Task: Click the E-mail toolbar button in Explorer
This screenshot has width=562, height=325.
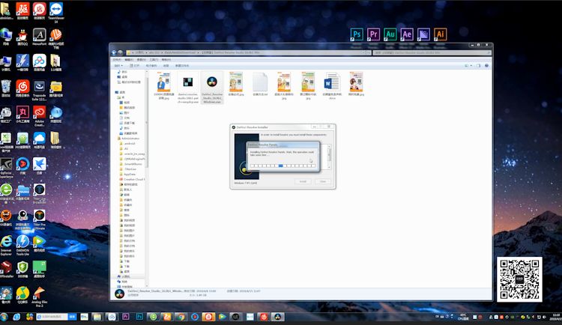Action: [x=151, y=66]
